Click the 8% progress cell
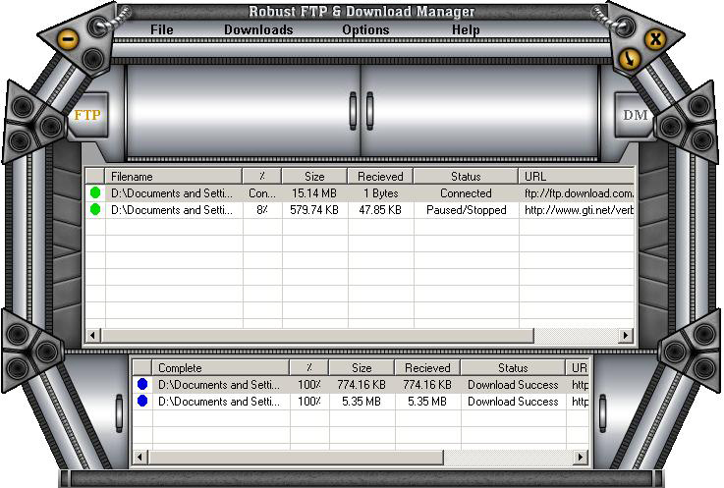724x488 pixels. (262, 210)
